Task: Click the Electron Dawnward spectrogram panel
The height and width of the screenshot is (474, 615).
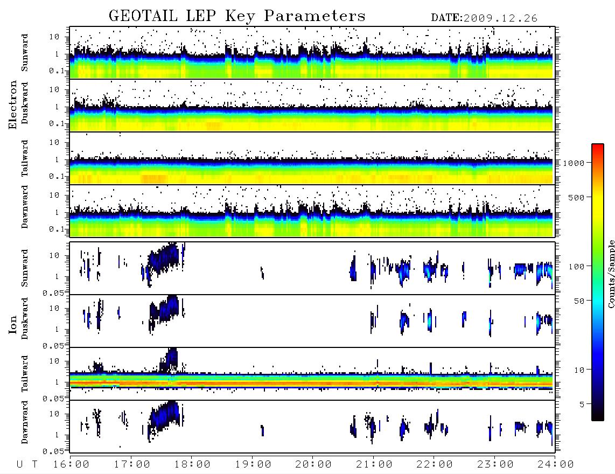Action: click(312, 211)
